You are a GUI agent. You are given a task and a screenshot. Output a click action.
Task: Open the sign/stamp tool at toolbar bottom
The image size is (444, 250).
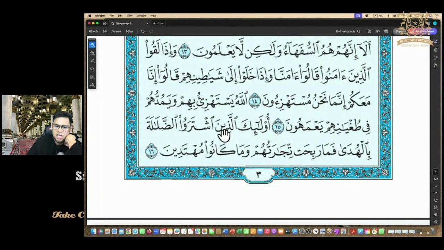pos(92,85)
